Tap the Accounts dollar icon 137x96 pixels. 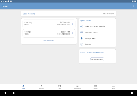tap(41, 86)
